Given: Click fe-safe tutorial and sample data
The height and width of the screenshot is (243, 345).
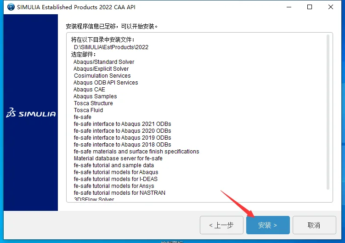Looking at the screenshot, I should coord(114,165).
